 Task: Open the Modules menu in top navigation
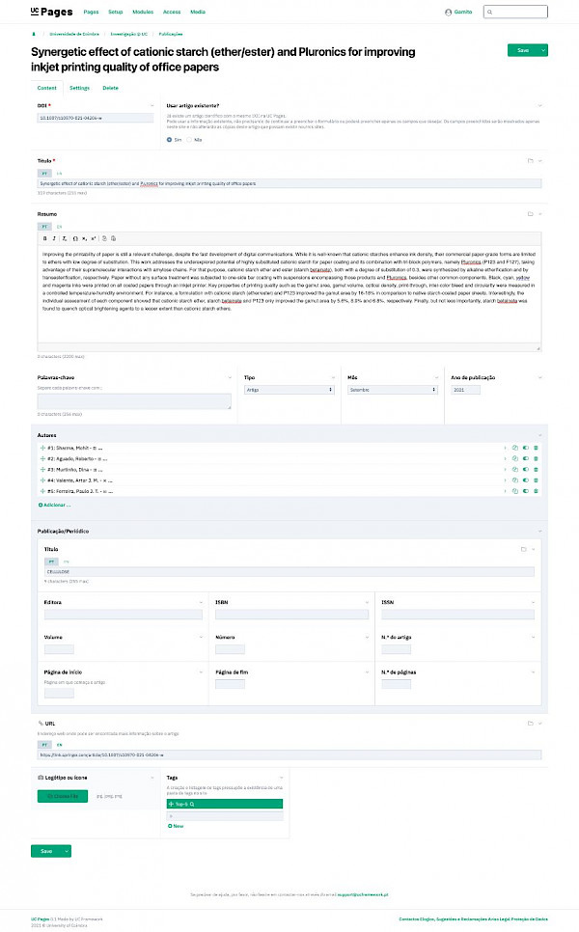click(x=143, y=12)
